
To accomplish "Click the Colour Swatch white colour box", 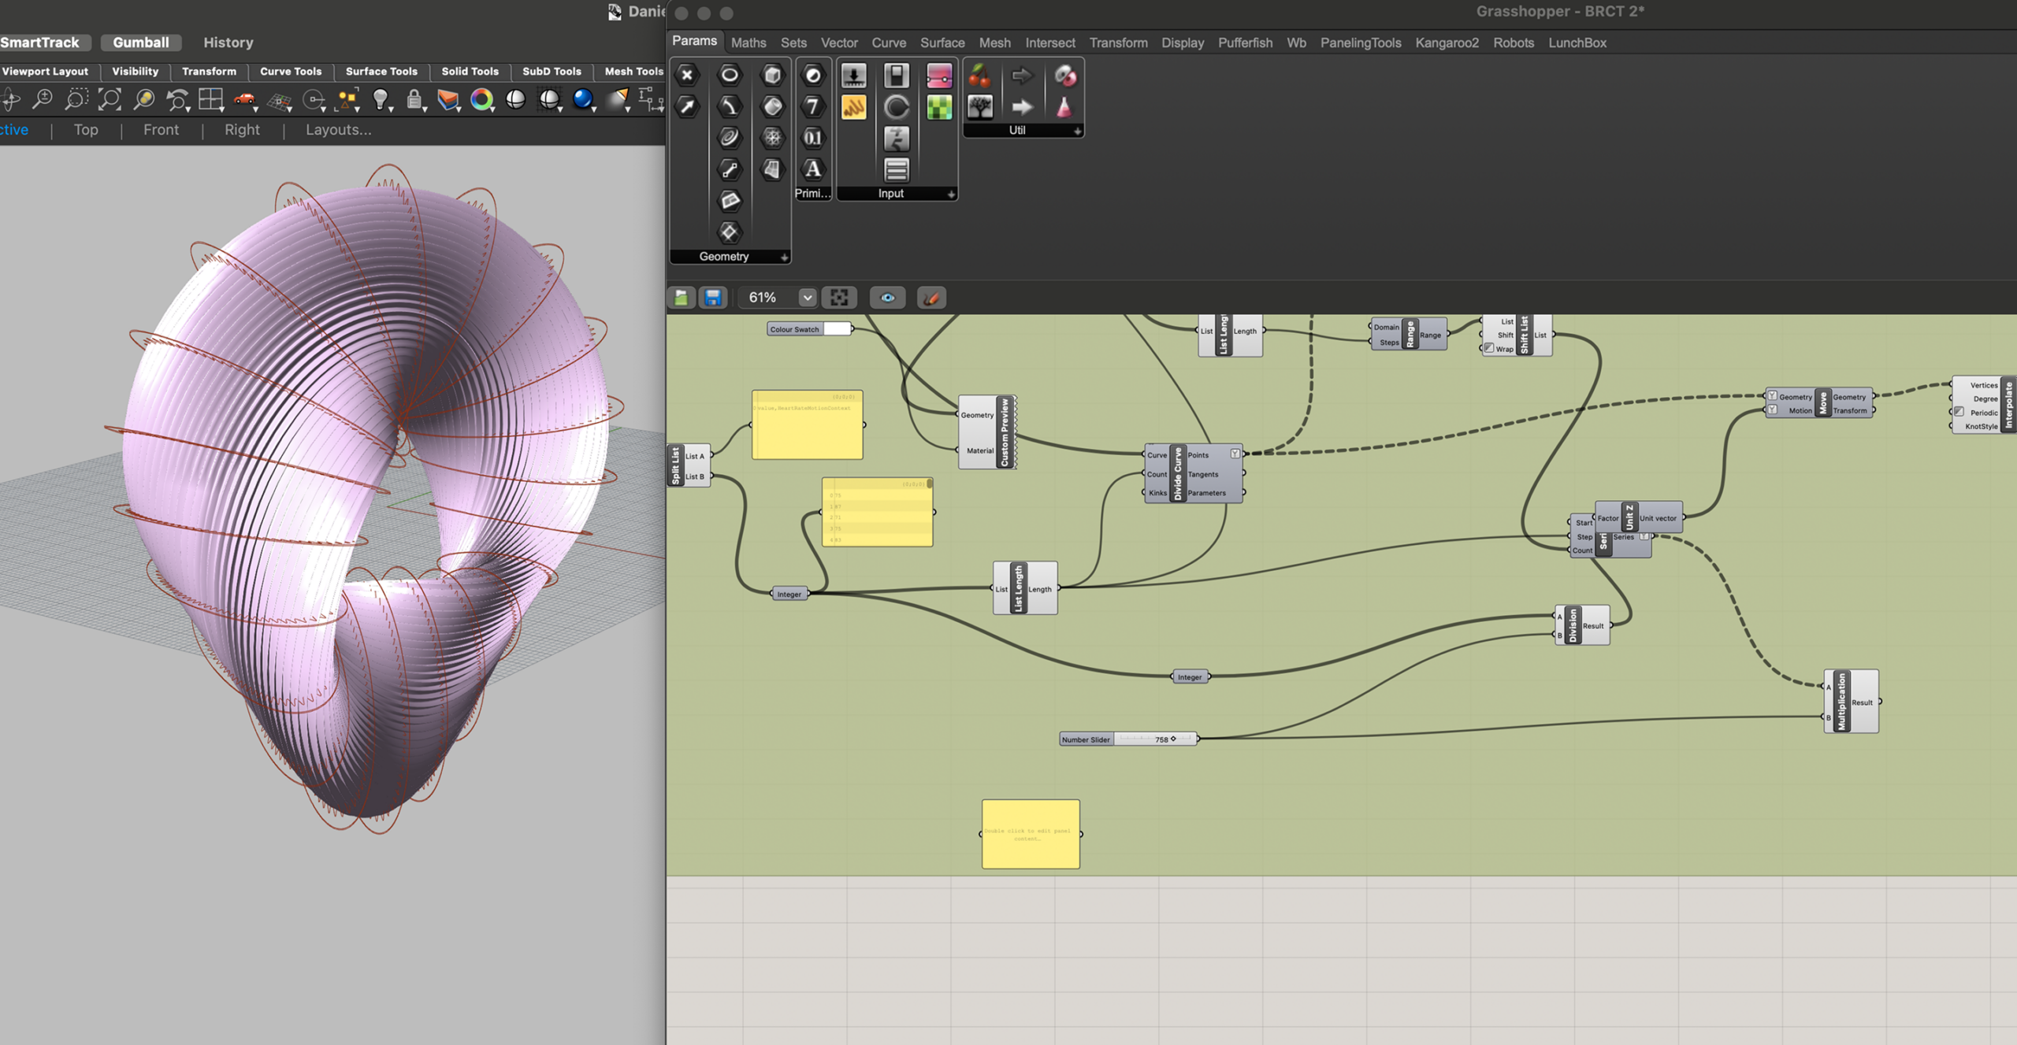I will pos(838,329).
